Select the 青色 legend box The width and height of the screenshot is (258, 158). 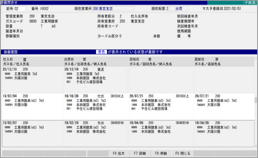pyautogui.click(x=102, y=52)
